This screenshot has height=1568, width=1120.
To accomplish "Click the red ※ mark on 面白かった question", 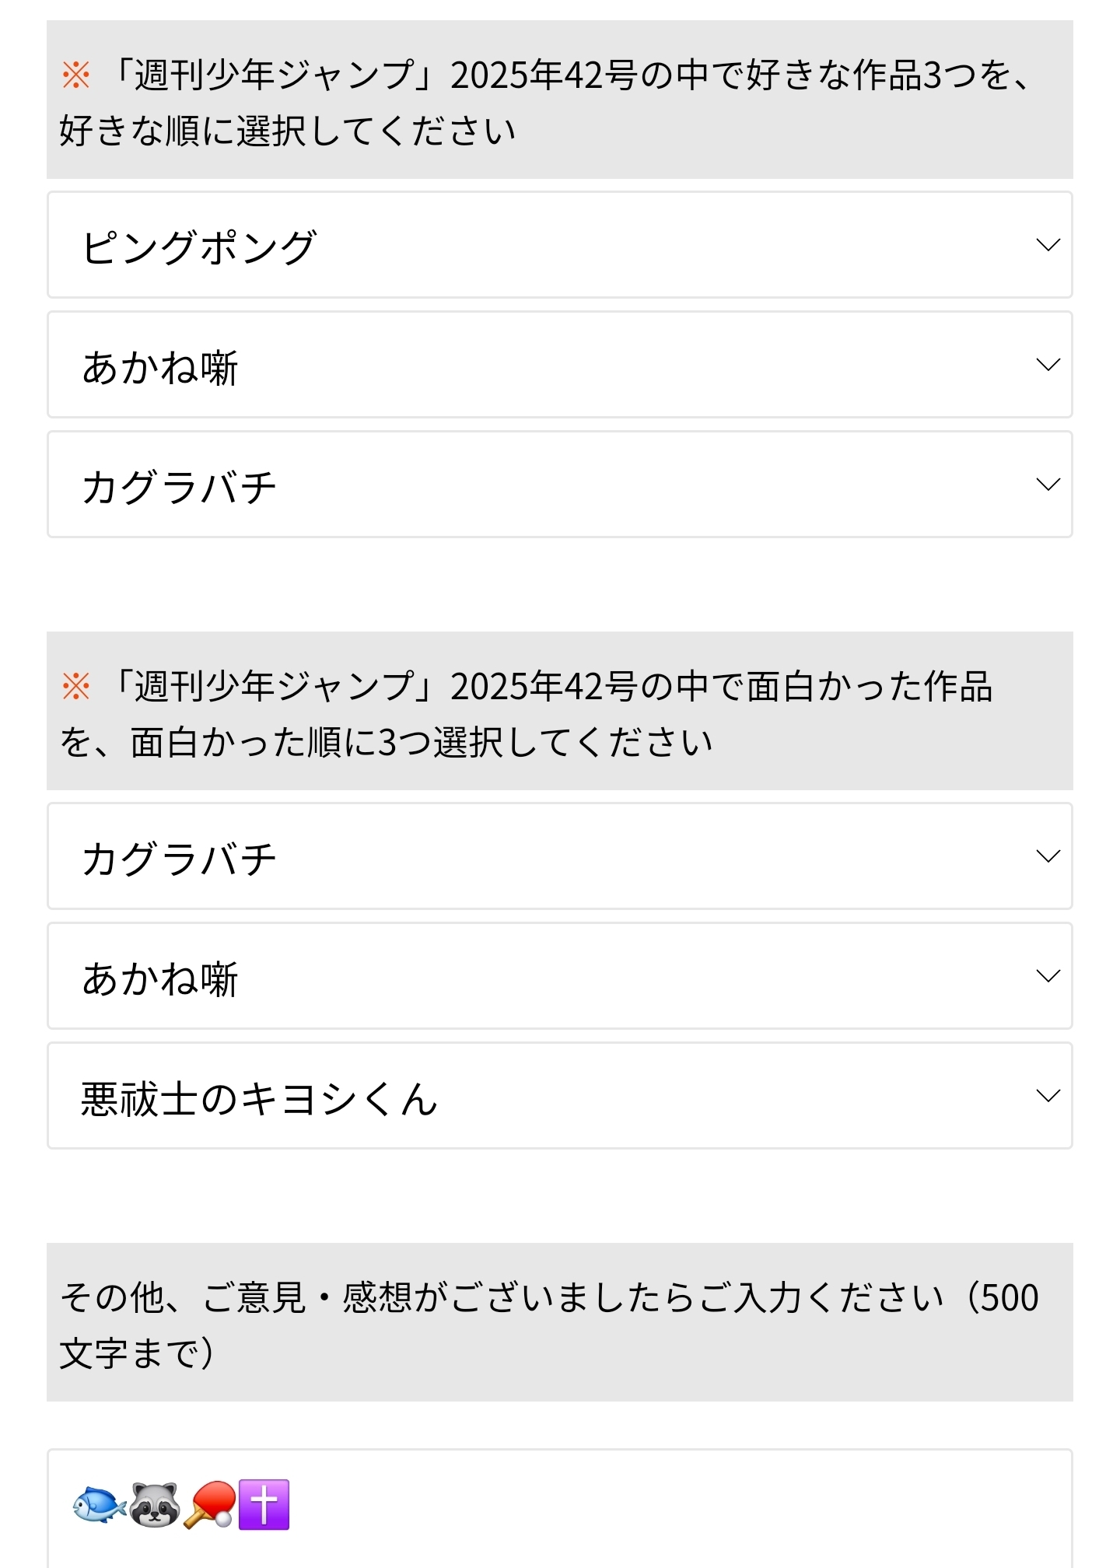I will tap(76, 687).
